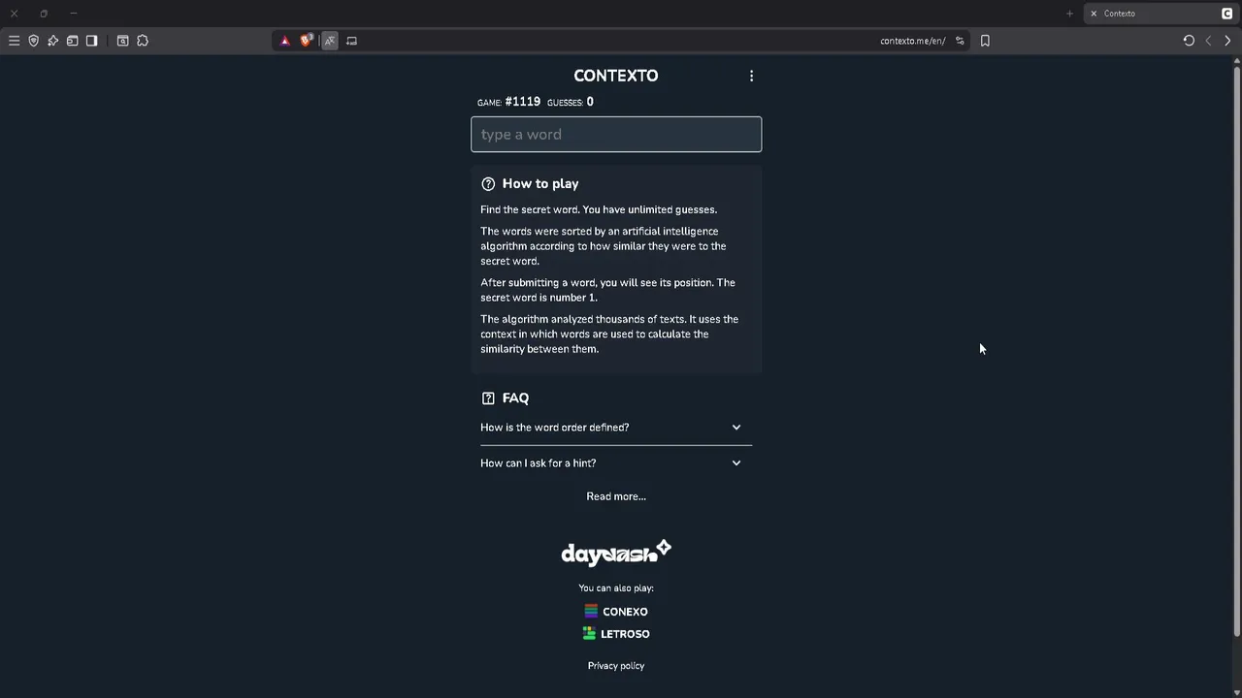The image size is (1242, 698).
Task: Focus the 'type a word' input field
Action: [x=616, y=134]
